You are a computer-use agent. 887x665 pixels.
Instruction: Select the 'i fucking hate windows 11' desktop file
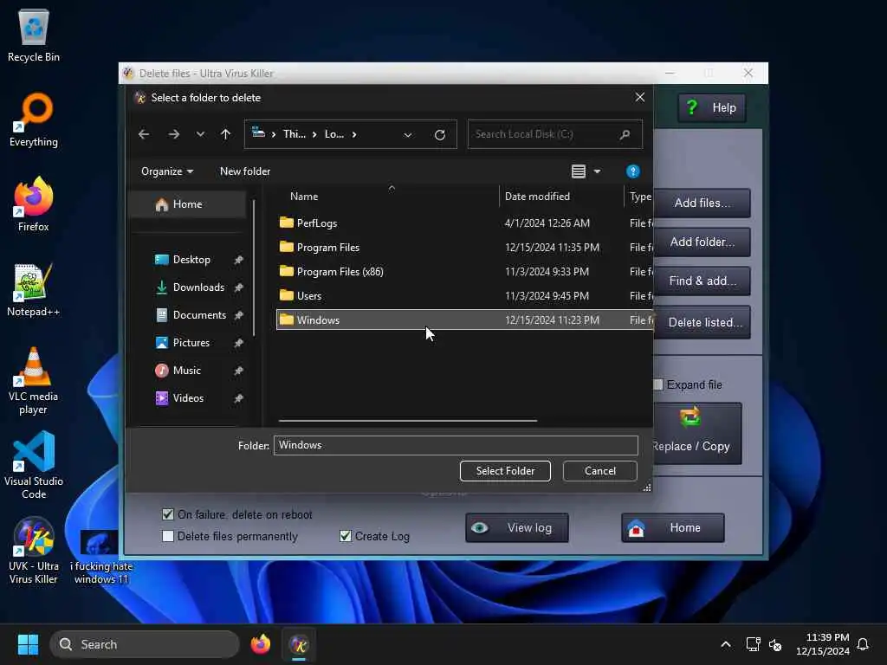[x=101, y=558]
